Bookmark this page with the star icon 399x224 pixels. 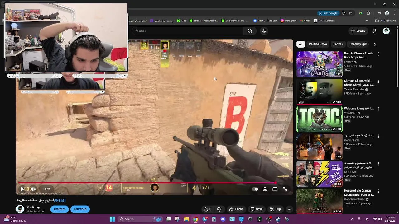(x=350, y=13)
